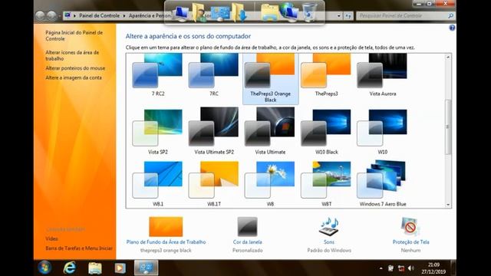This screenshot has height=276, width=491.
Task: Click the Proteção de Tela icon
Action: click(410, 226)
